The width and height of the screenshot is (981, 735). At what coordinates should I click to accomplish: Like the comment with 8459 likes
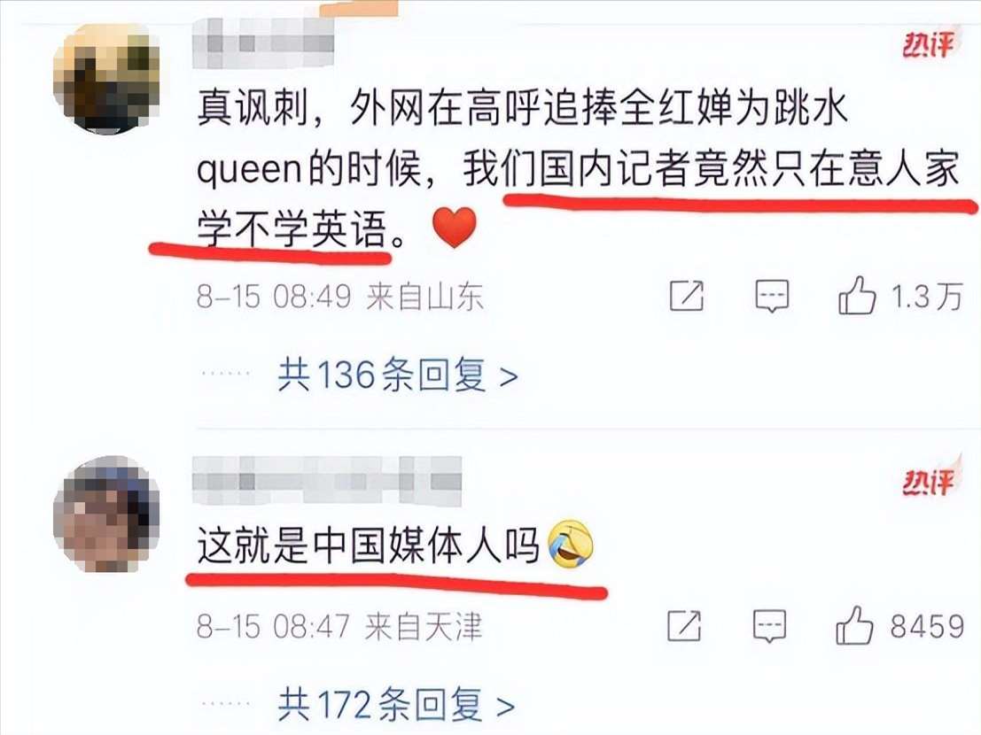pyautogui.click(x=854, y=625)
